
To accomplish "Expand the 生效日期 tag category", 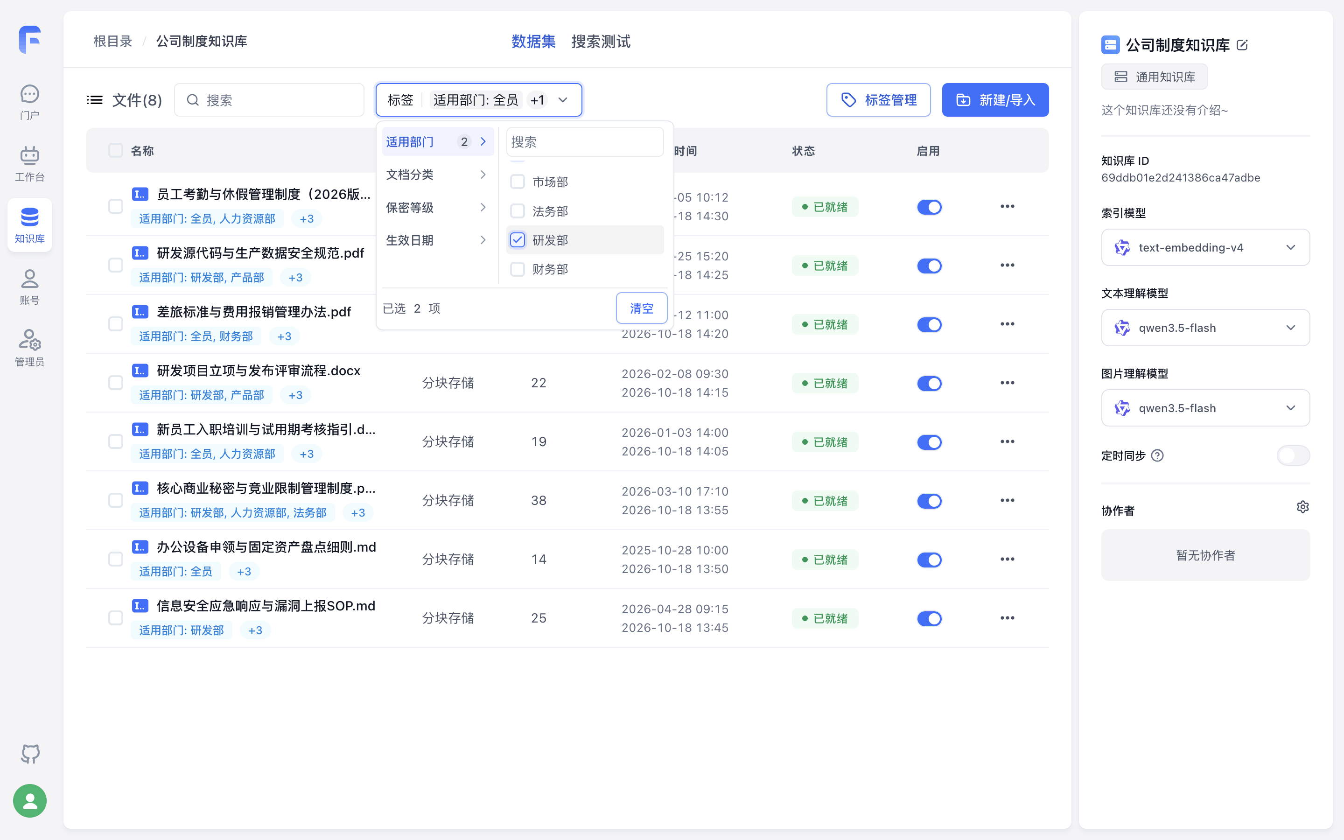I will (437, 240).
